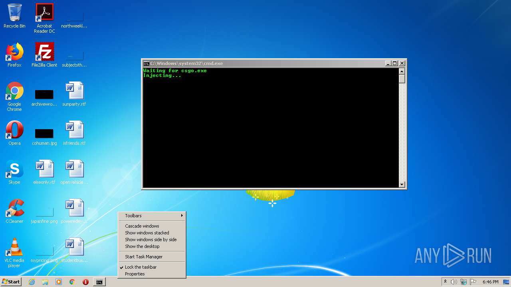Choose Show the desktop
511x287 pixels.
click(152, 246)
